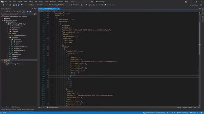Click the Navigate Backward toolbar icon
Viewport: 204px width, 114px height.
click(x=3, y=5)
